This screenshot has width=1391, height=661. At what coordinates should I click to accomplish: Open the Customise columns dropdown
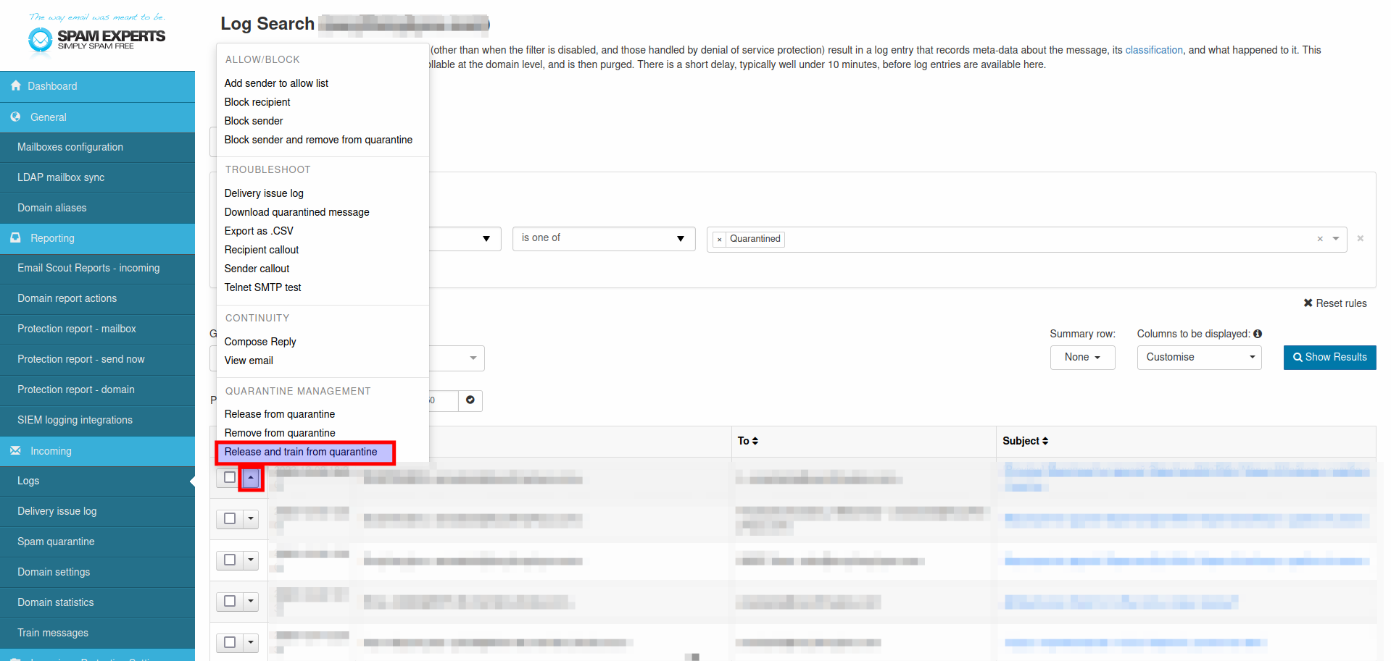(1199, 357)
